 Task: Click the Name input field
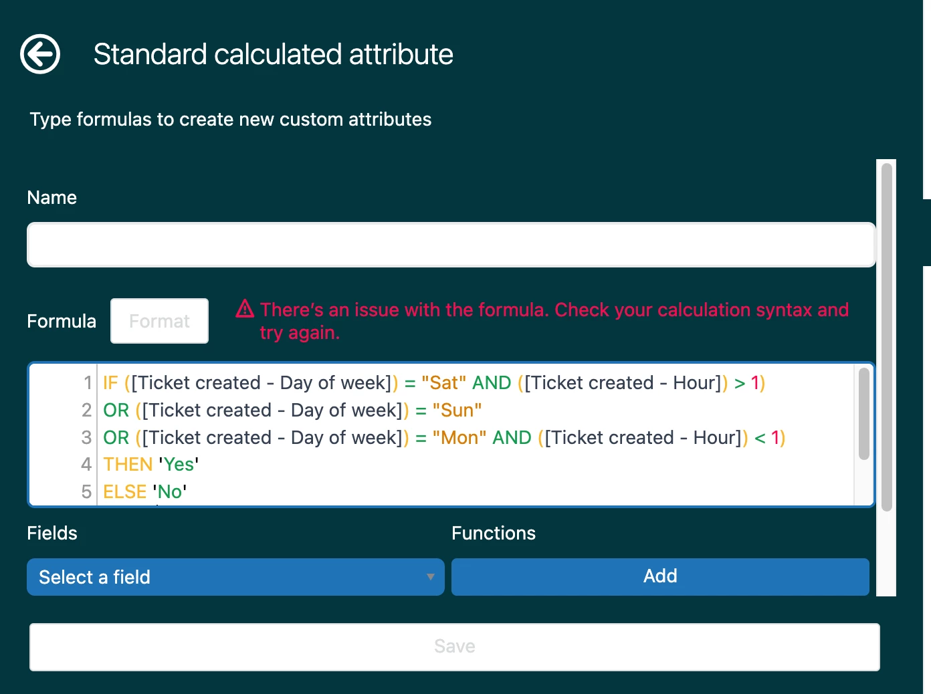[451, 245]
